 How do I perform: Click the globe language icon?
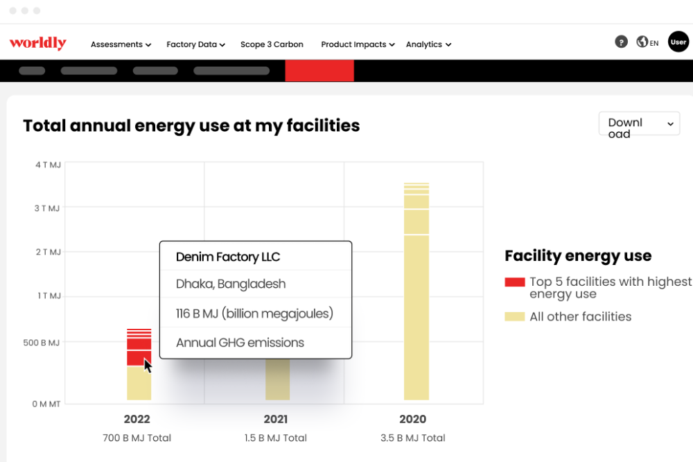click(641, 42)
